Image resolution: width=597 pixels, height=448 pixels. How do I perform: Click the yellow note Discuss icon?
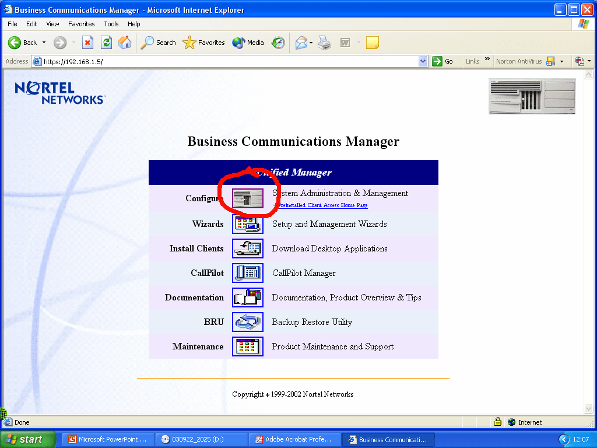[373, 43]
